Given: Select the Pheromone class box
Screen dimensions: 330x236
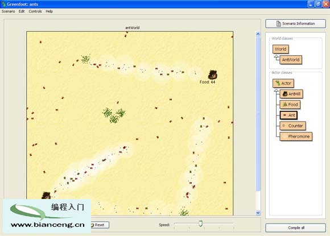Looking at the screenshot, I should coord(296,136).
